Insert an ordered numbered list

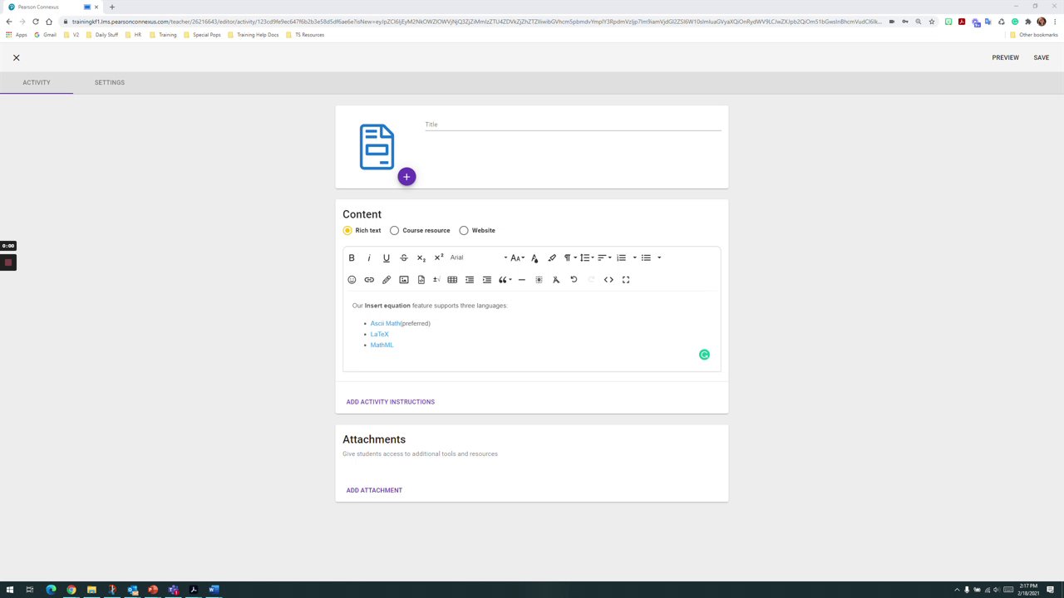pos(621,257)
